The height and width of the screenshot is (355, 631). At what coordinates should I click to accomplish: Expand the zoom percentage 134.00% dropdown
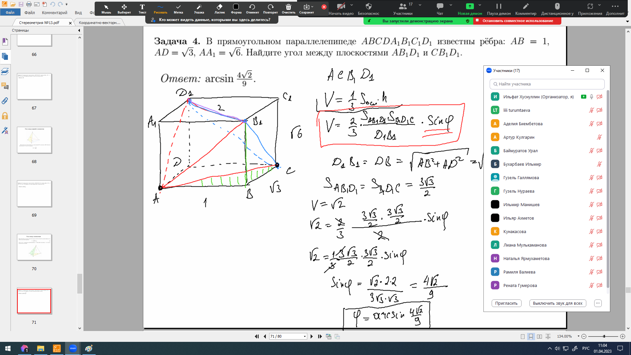578,336
